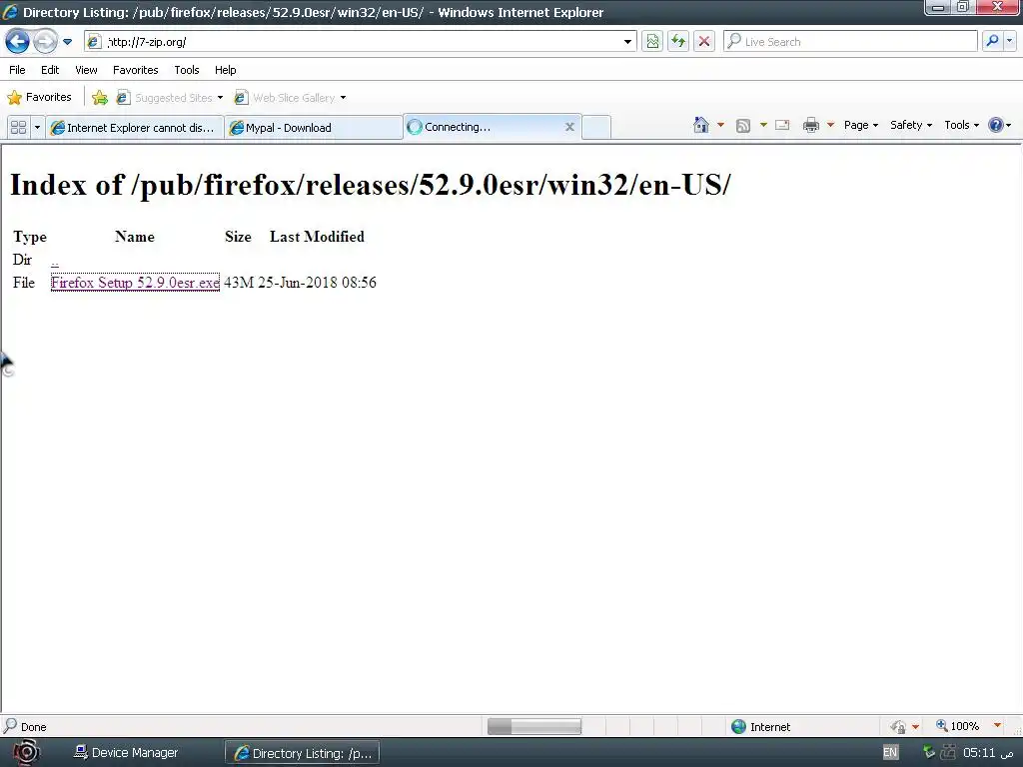Click the Read Mail icon
Screen dimensions: 1023x767
pos(782,125)
